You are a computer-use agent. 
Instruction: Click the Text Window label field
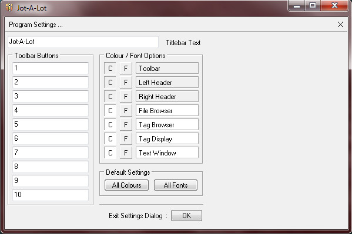pos(167,153)
